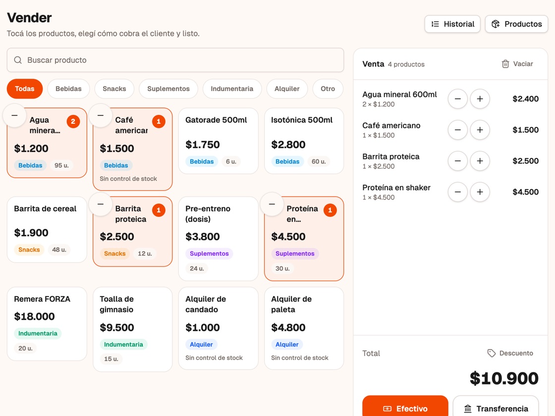The image size is (555, 416).
Task: Filter products by Bebidas
Action: pos(68,89)
